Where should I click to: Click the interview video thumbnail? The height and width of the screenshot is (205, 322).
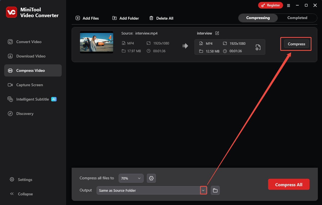[96, 42]
